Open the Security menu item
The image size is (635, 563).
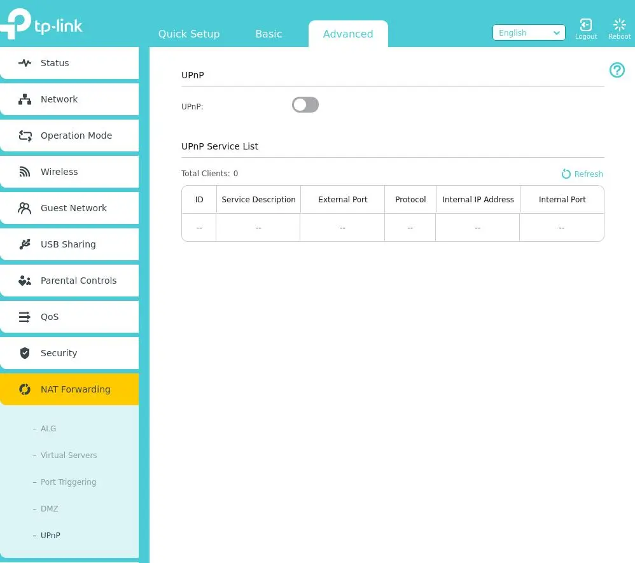[x=69, y=353]
